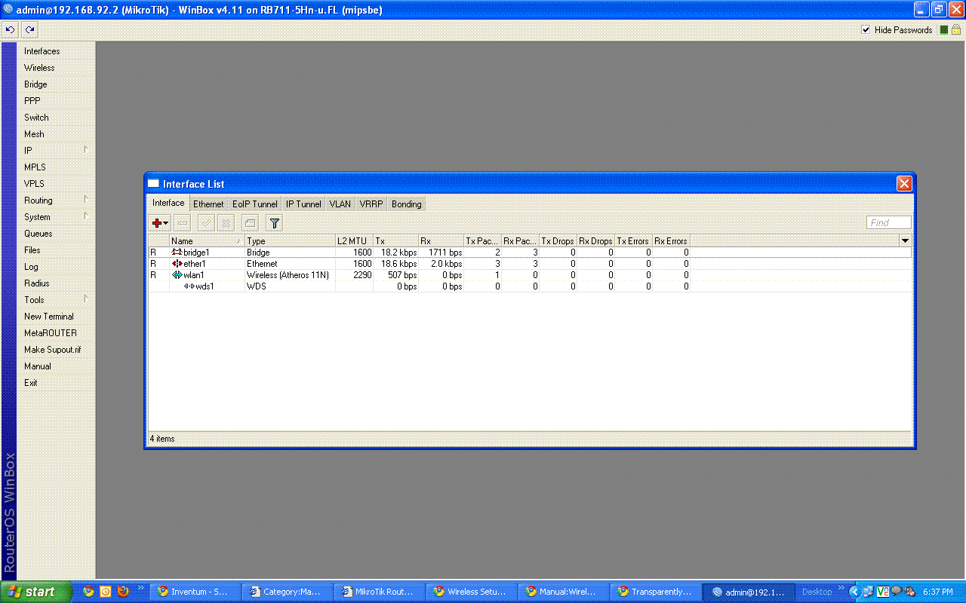The image size is (966, 603).
Task: Open Mesh from the sidebar menu
Action: click(x=57, y=134)
